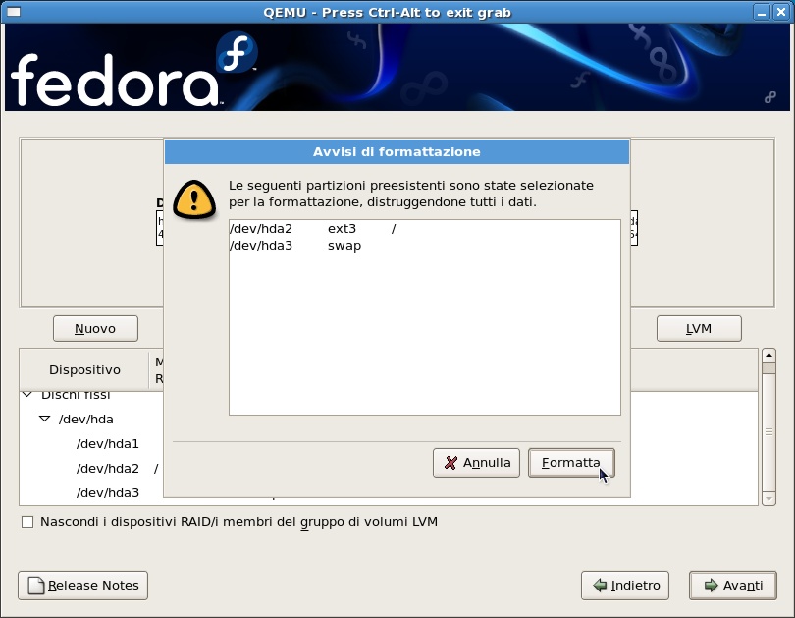Select /dev/hda2 in the device tree

[108, 469]
